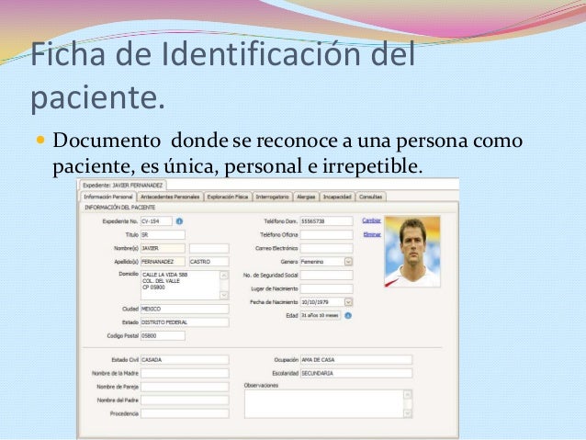This screenshot has width=586, height=440.
Task: Open the Fecha de Nacimiento date dropdown
Action: pos(348,301)
